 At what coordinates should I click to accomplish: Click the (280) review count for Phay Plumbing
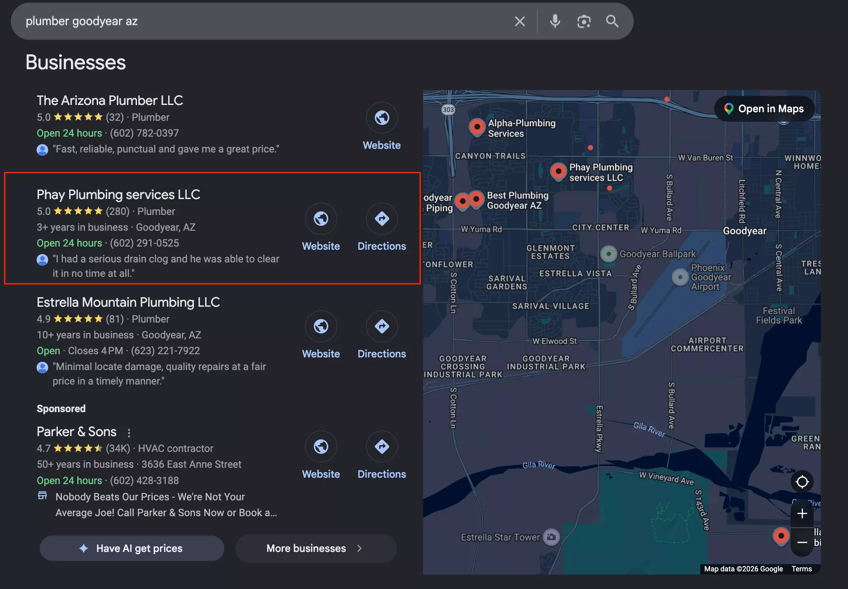point(118,212)
